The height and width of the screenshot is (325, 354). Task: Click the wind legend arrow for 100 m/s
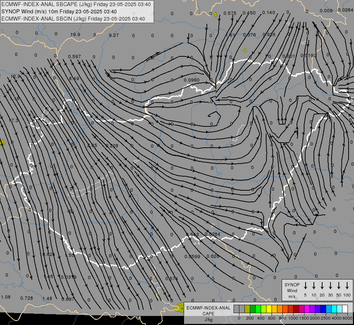pos(347,286)
